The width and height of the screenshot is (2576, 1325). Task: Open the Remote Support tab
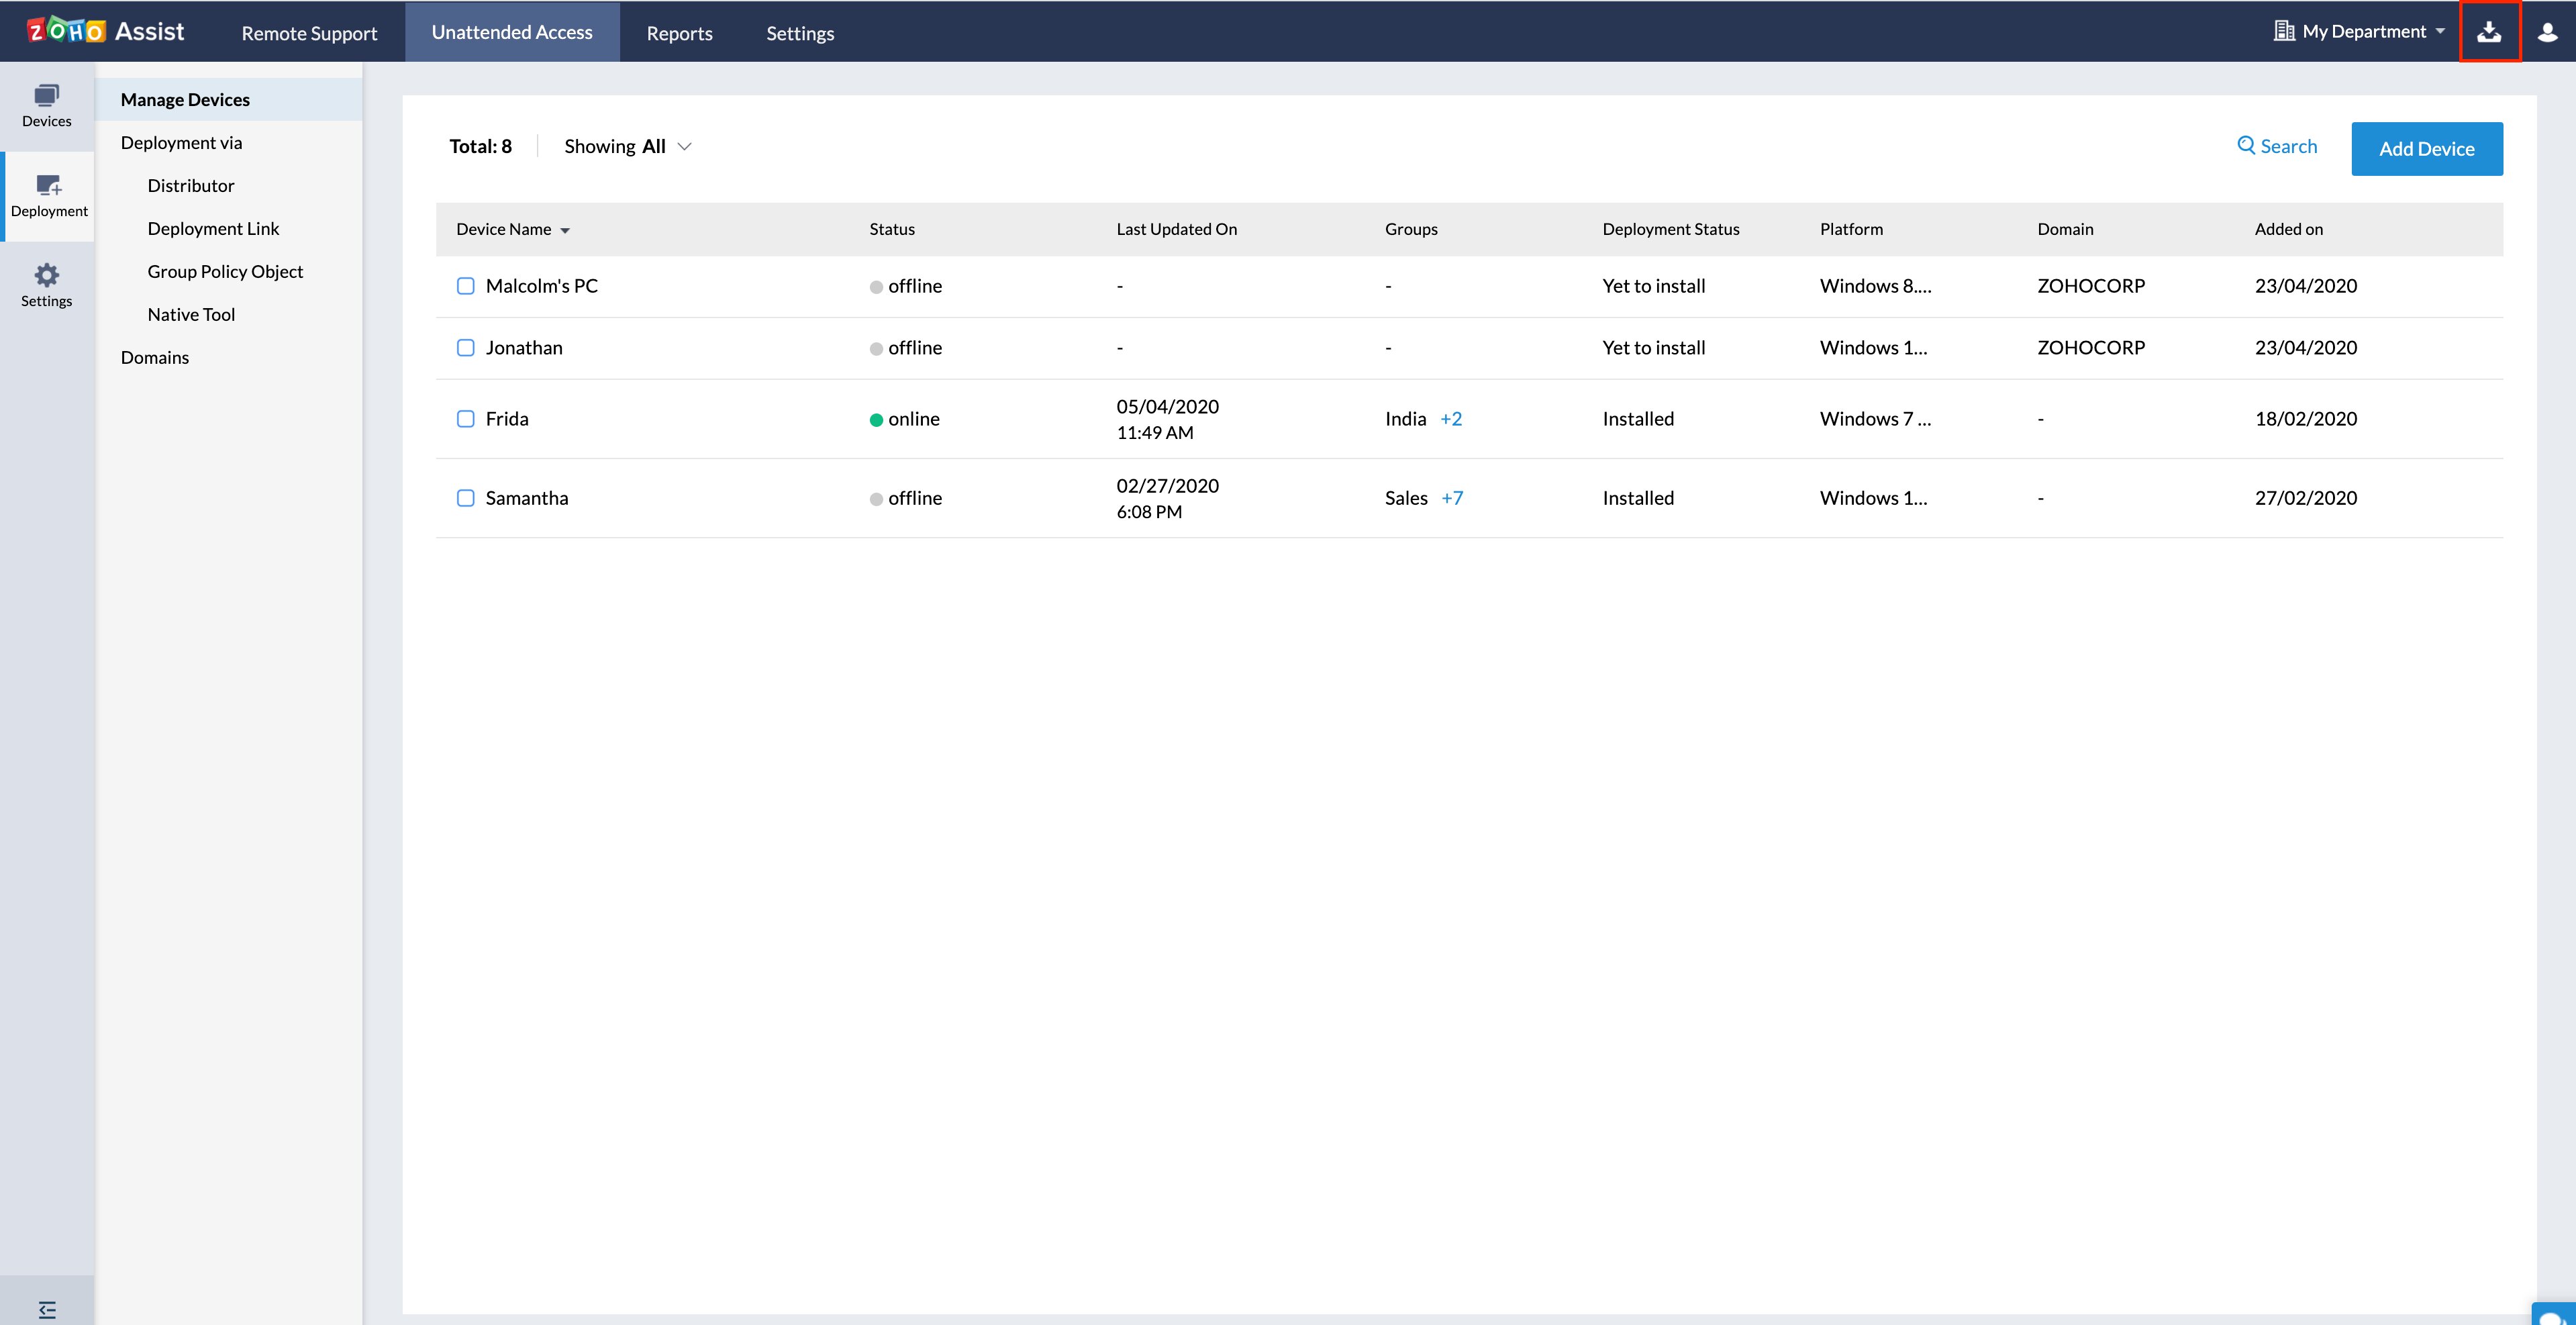point(308,32)
